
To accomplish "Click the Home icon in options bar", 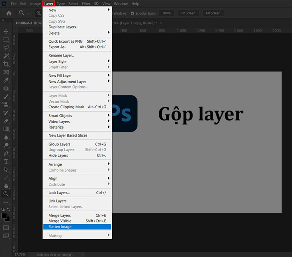I will pos(9,13).
